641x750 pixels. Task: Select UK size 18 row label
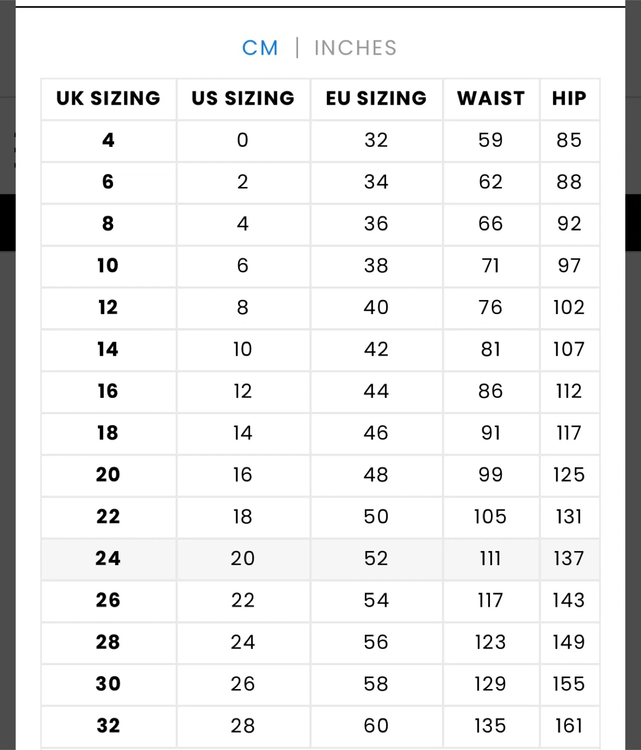pyautogui.click(x=108, y=433)
